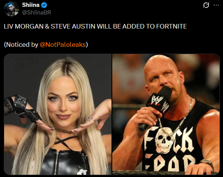The height and width of the screenshot is (177, 223).
Task: Click the word FORTNITE in the post
Action: pos(171,26)
